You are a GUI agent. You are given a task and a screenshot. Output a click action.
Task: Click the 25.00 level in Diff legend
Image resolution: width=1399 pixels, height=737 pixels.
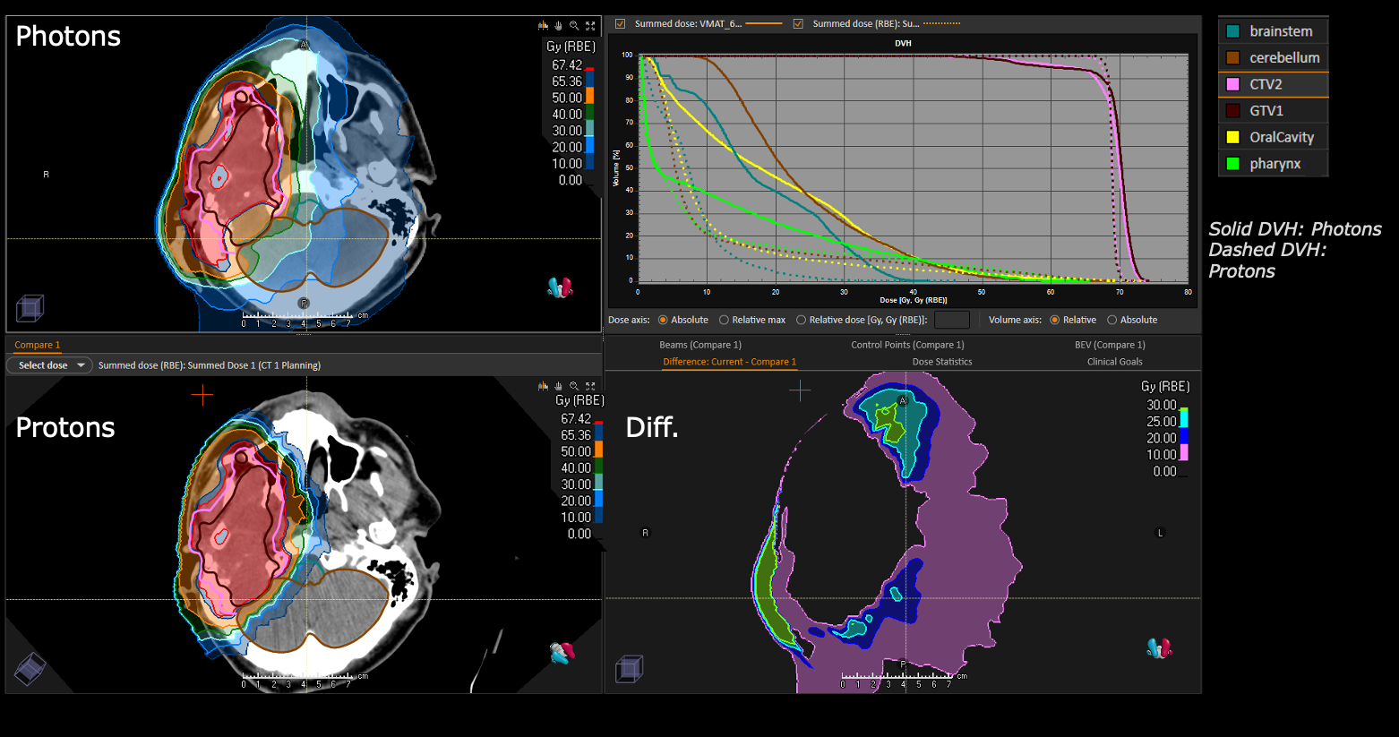(x=1162, y=422)
